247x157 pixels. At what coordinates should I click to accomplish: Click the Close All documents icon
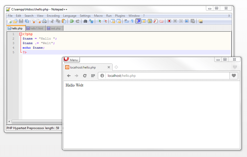coord(39,21)
